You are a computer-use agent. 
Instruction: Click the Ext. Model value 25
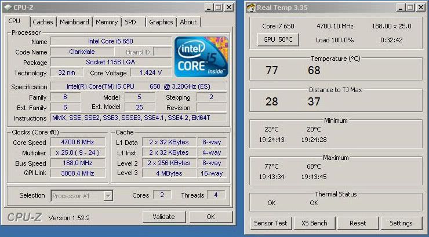(140, 107)
